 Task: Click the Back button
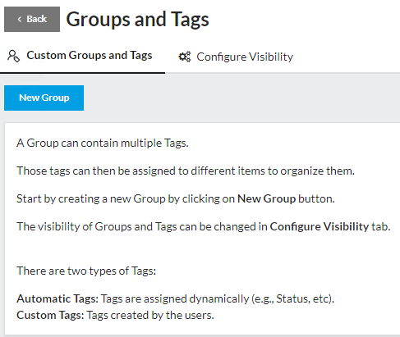(32, 19)
